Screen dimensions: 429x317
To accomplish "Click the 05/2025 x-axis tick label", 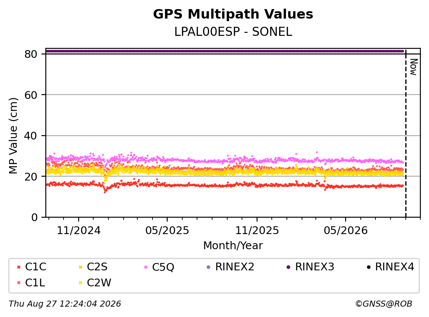I will (167, 231).
